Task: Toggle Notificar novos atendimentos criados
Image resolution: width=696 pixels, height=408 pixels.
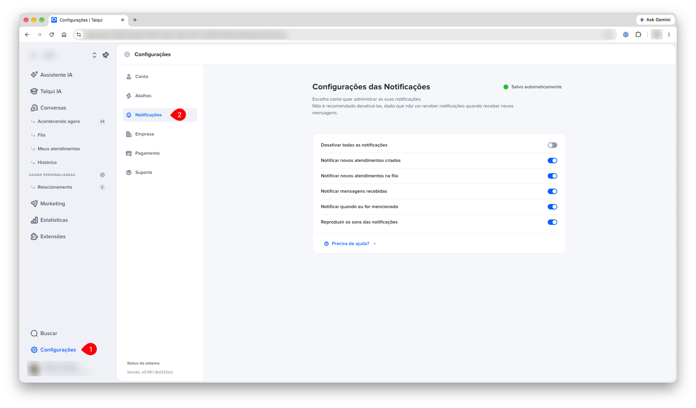Action: coord(552,161)
